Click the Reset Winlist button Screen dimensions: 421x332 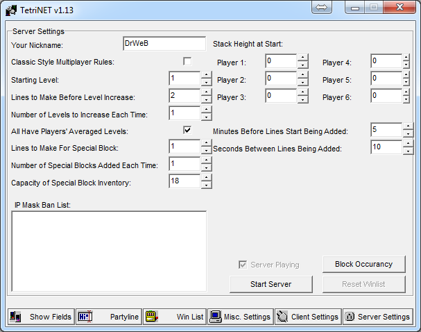pos(364,284)
